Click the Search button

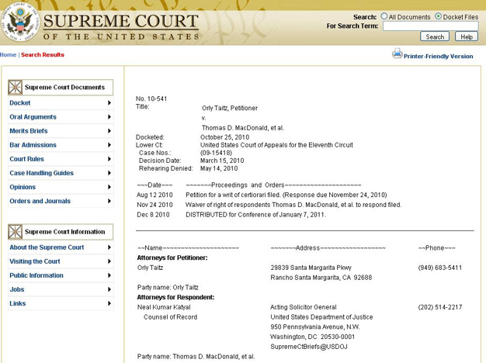435,36
